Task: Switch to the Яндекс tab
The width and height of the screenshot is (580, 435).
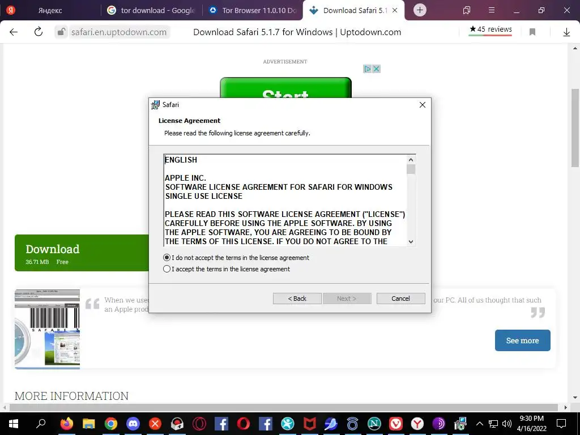Action: pyautogui.click(x=50, y=10)
